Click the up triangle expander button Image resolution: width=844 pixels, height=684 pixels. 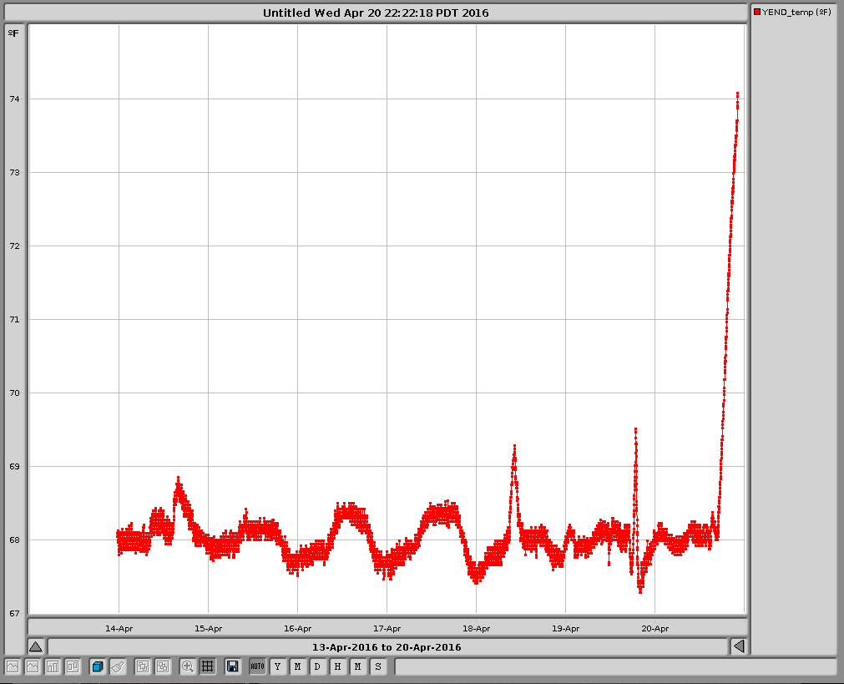(36, 646)
